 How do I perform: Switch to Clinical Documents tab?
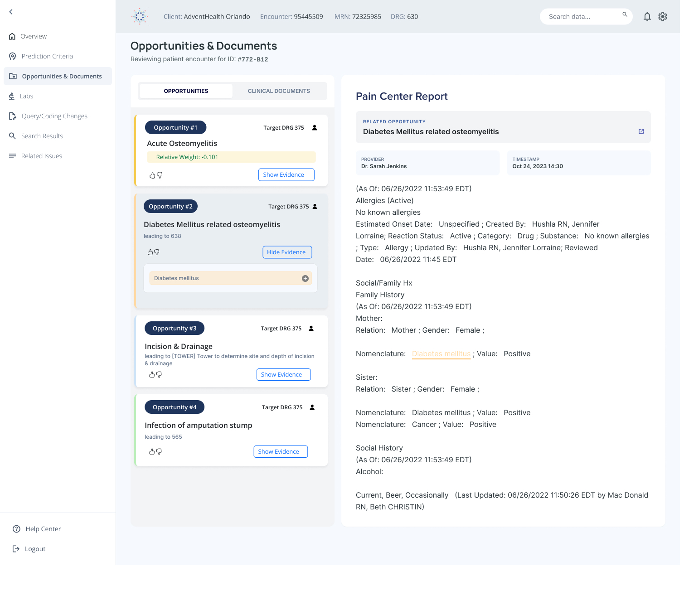point(279,91)
